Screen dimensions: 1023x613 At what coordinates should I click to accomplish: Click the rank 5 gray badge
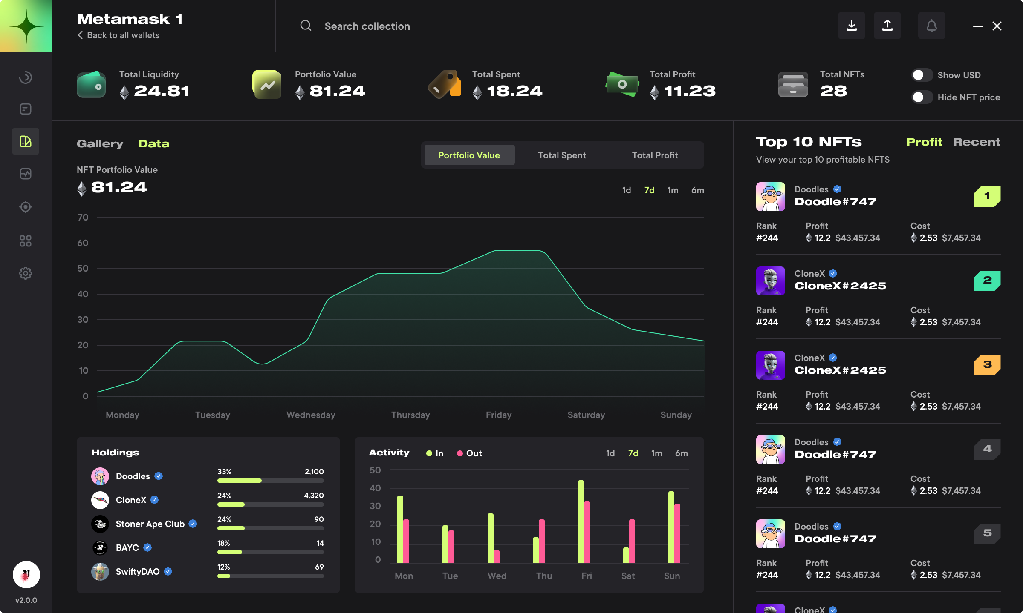(x=987, y=533)
